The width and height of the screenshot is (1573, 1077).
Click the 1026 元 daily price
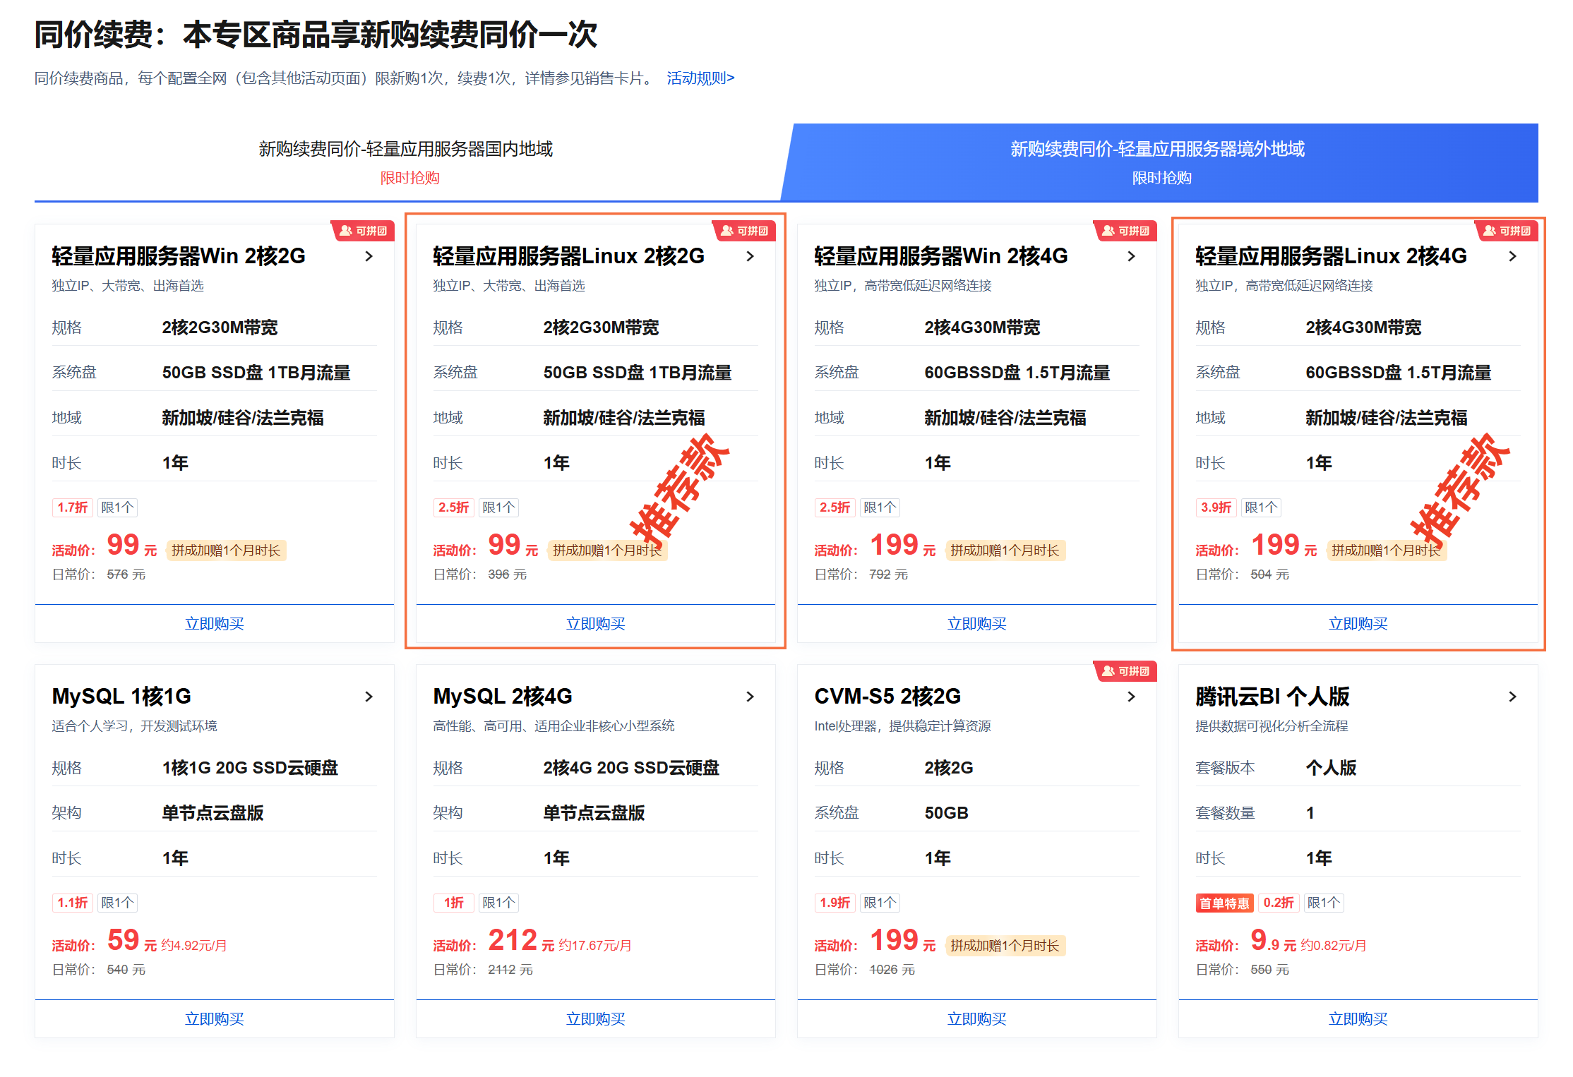pyautogui.click(x=892, y=970)
